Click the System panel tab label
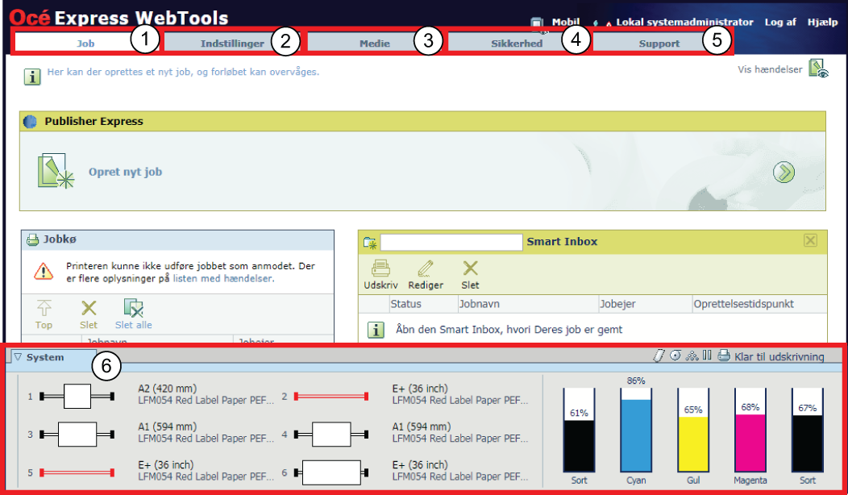 click(45, 357)
